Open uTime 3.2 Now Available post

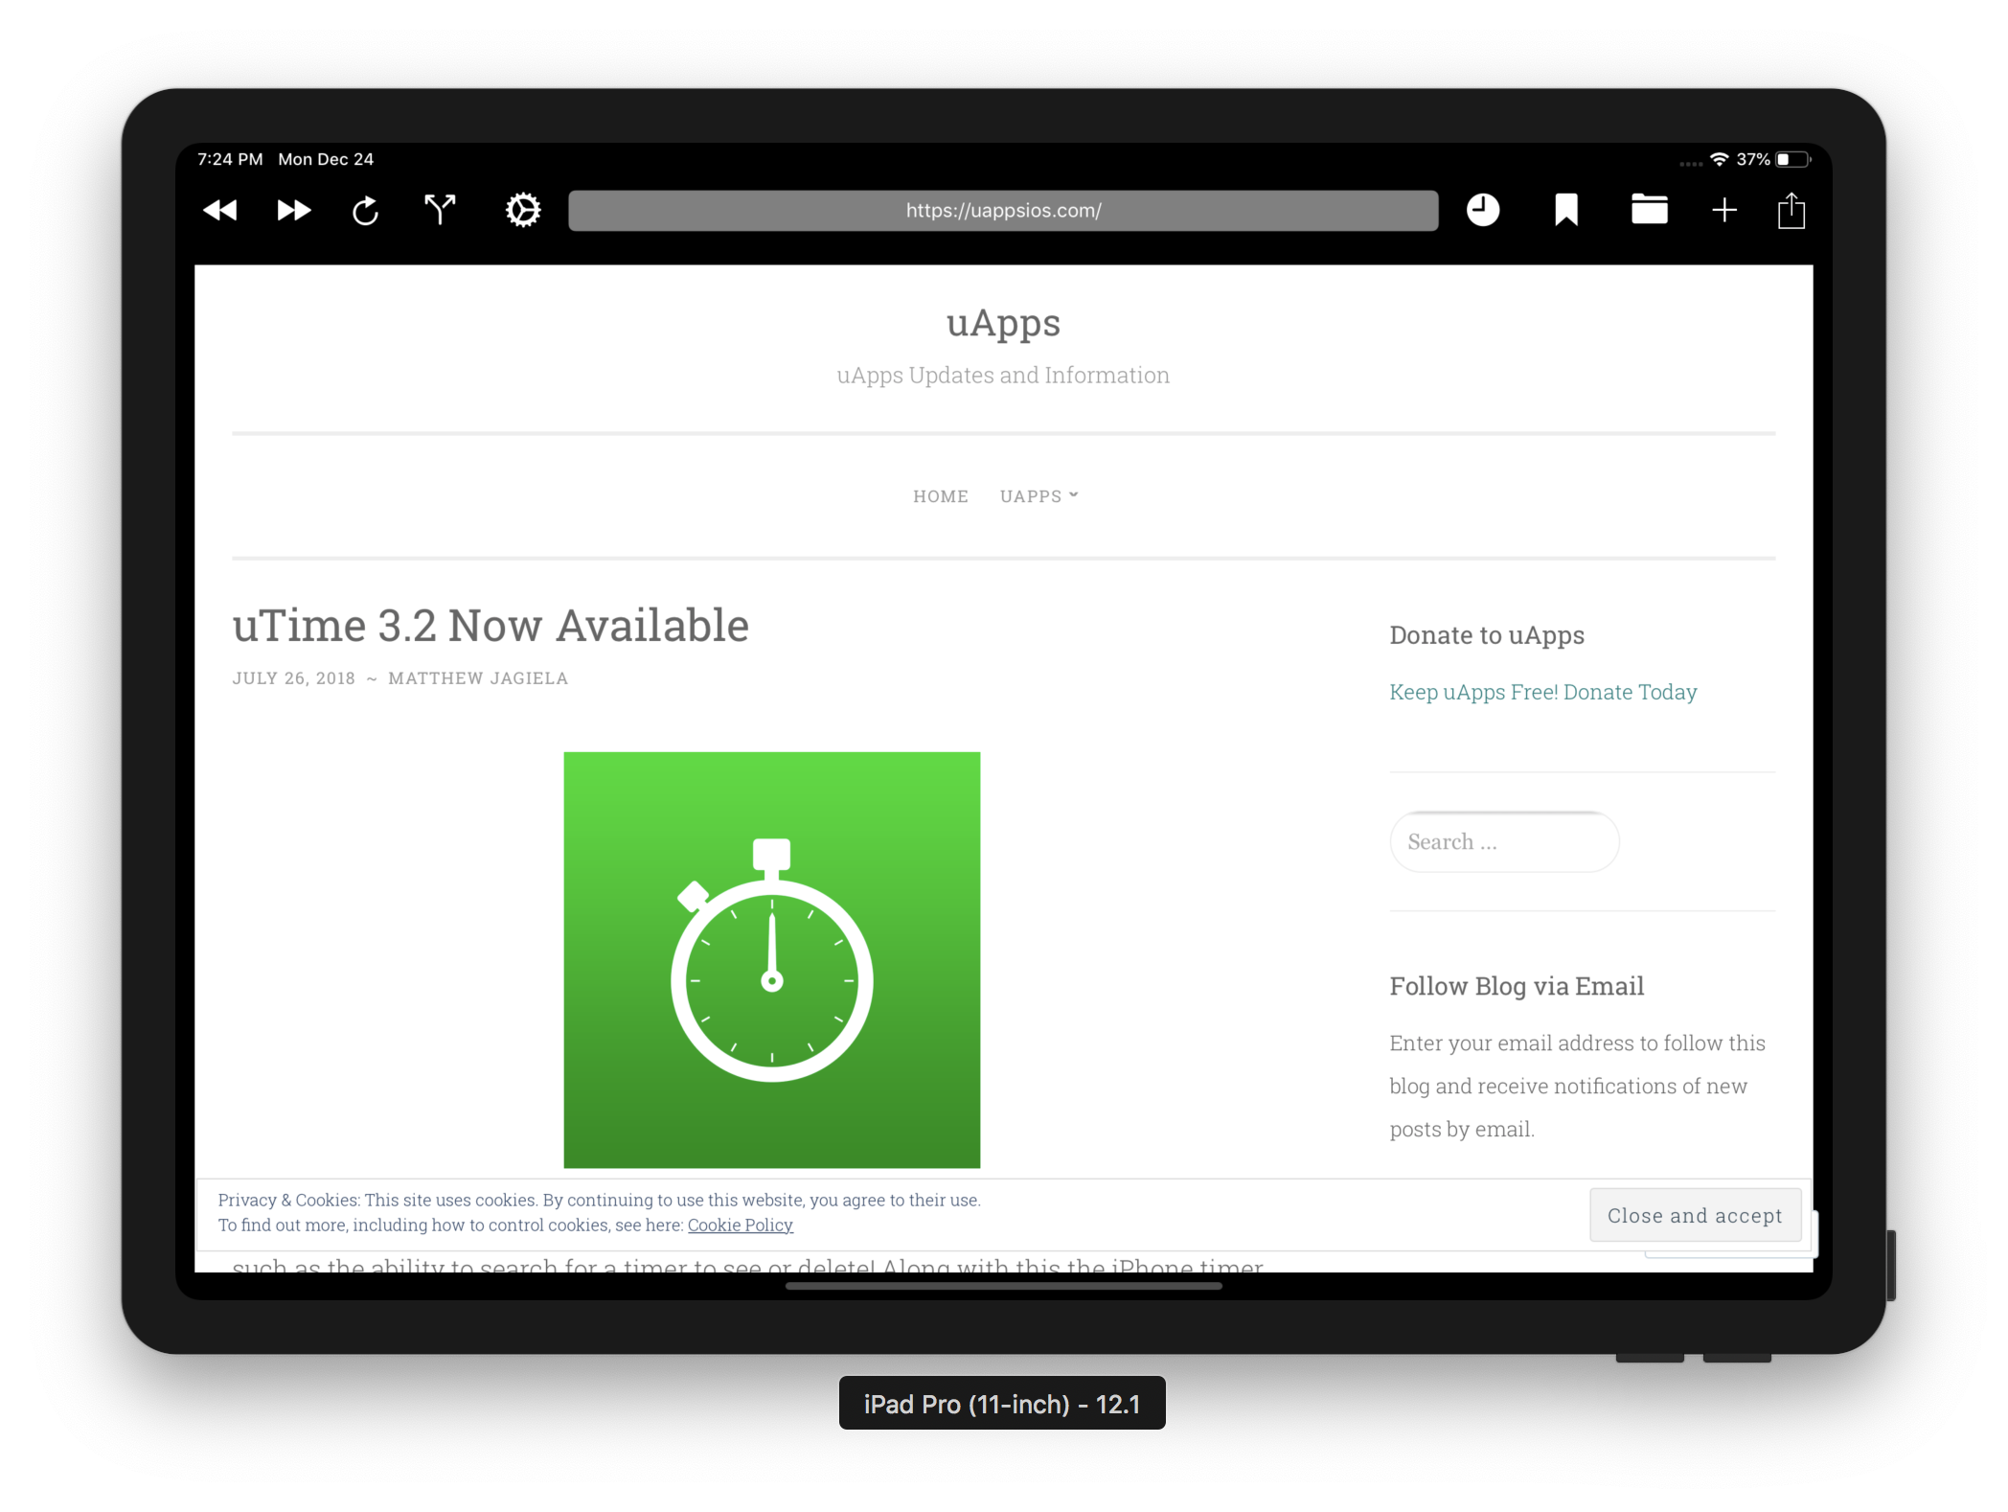coord(491,626)
